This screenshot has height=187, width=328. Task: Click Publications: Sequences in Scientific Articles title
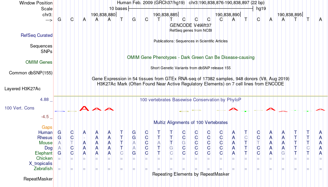191,41
